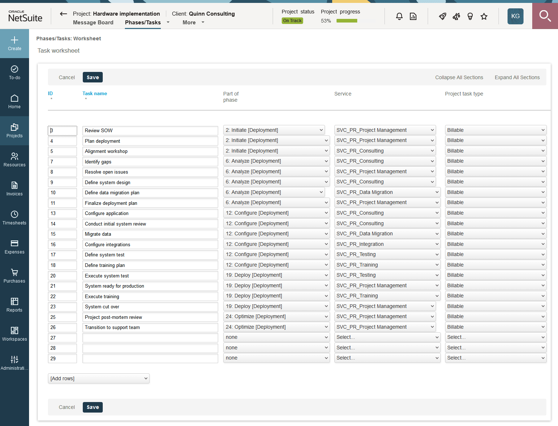Open phase dropdown for System cut over
Image resolution: width=558 pixels, height=426 pixels.
[277, 306]
